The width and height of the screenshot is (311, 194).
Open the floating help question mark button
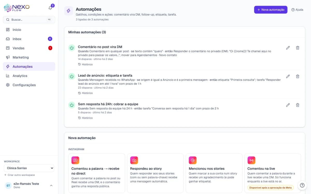pyautogui.click(x=302, y=185)
